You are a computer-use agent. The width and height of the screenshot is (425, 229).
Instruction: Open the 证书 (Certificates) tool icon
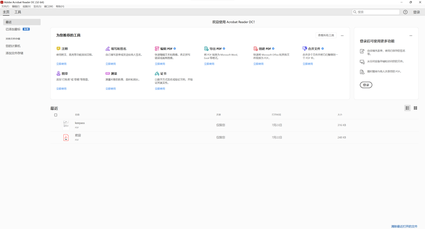[x=156, y=74]
